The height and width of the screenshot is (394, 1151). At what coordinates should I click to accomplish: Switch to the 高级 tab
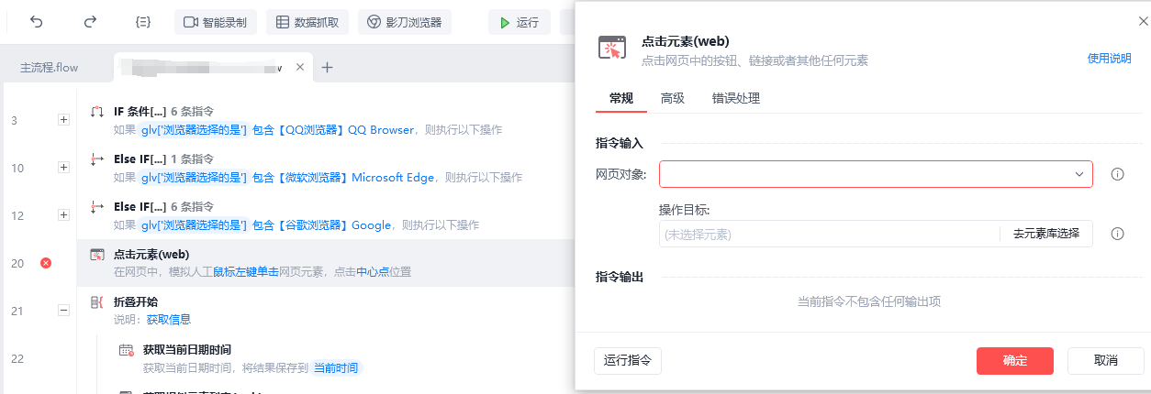coord(673,98)
